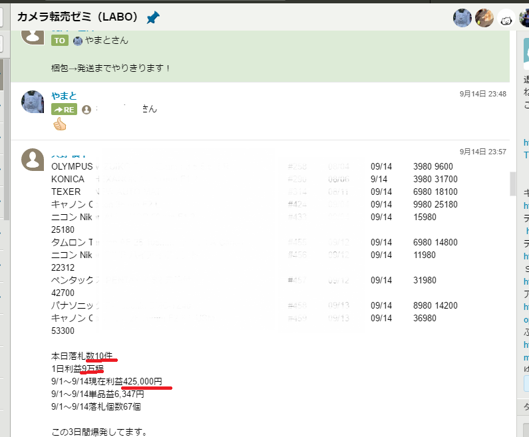
Task: Click the pin icon beside the chat title
Action: point(153,17)
